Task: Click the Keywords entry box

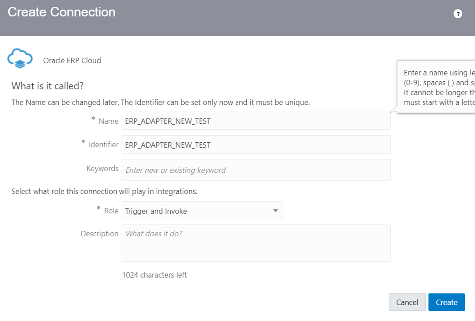Action: (x=256, y=170)
